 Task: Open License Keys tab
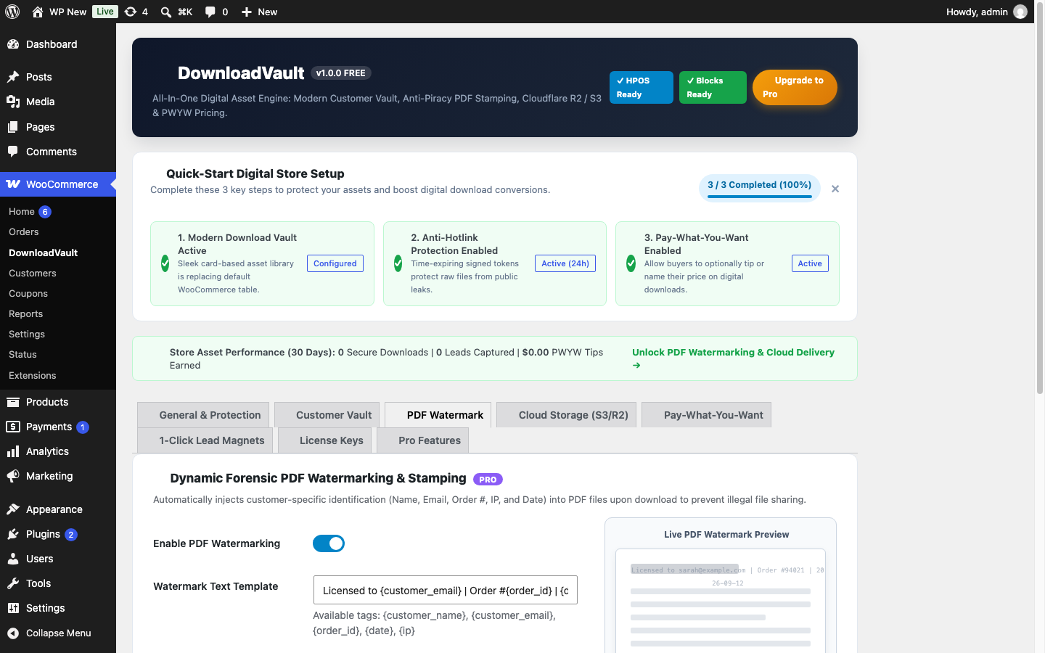(324, 440)
